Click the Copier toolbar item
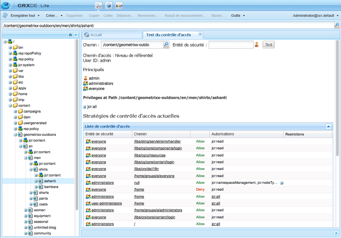The width and height of the screenshot is (341, 238). point(94,15)
